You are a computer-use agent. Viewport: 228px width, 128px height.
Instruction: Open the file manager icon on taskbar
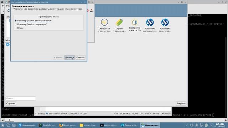click(x=14, y=125)
